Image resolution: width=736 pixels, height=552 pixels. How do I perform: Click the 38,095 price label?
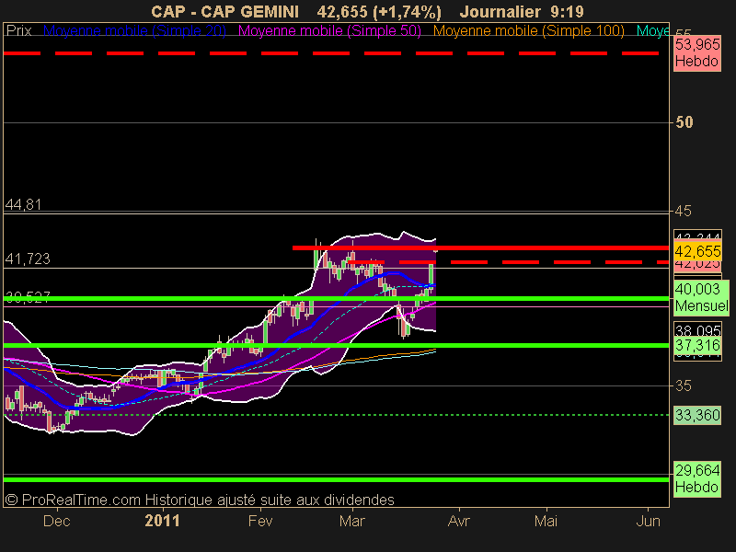697,329
